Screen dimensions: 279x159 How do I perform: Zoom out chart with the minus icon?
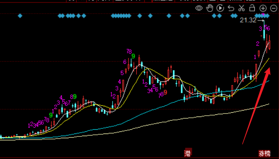[x=273, y=8]
